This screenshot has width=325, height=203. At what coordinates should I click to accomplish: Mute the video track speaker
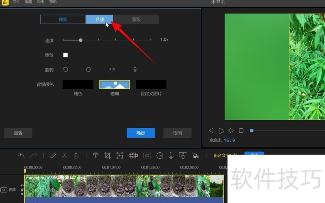point(22,186)
